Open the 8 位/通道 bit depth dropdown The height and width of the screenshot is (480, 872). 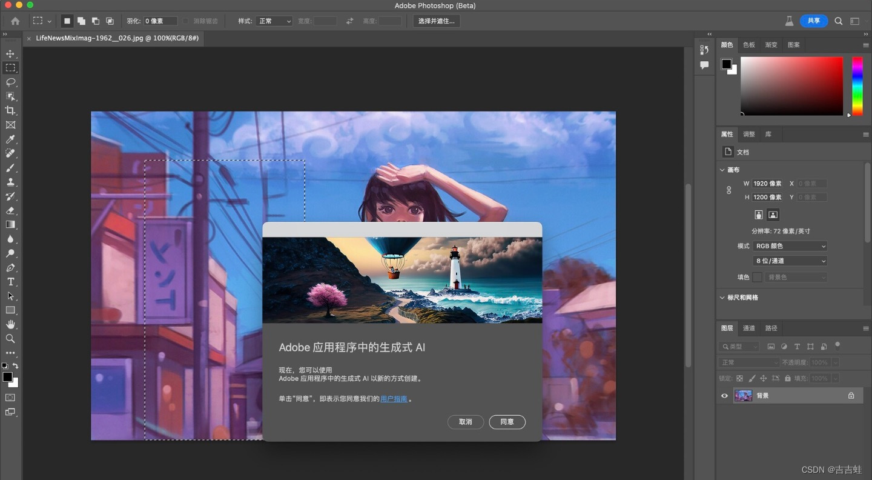(790, 261)
